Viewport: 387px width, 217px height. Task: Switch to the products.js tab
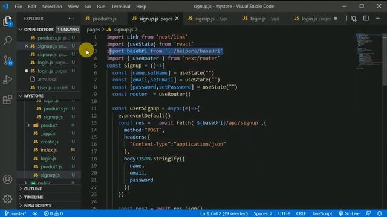click(x=105, y=19)
